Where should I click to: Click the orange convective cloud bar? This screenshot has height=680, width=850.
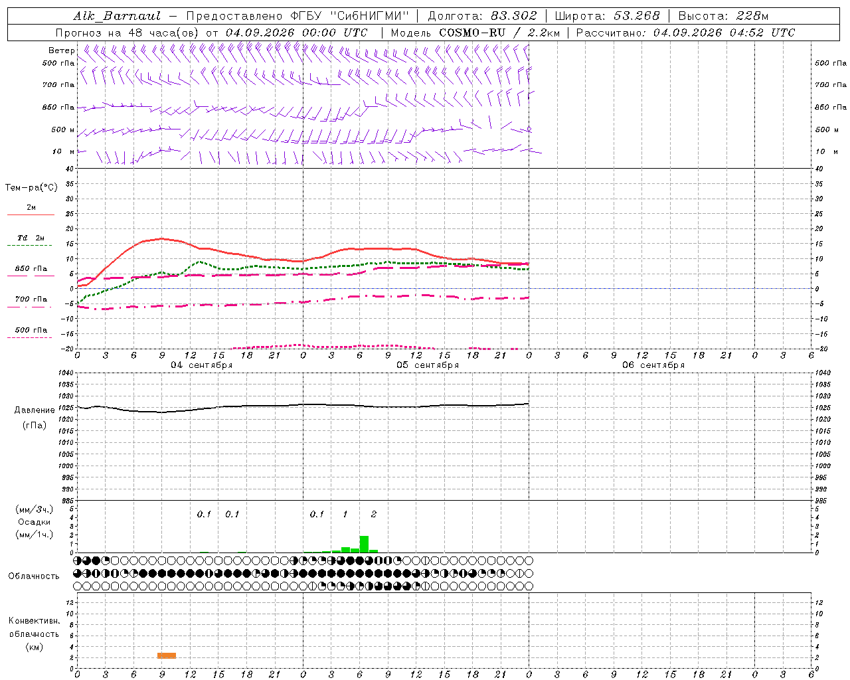[167, 655]
